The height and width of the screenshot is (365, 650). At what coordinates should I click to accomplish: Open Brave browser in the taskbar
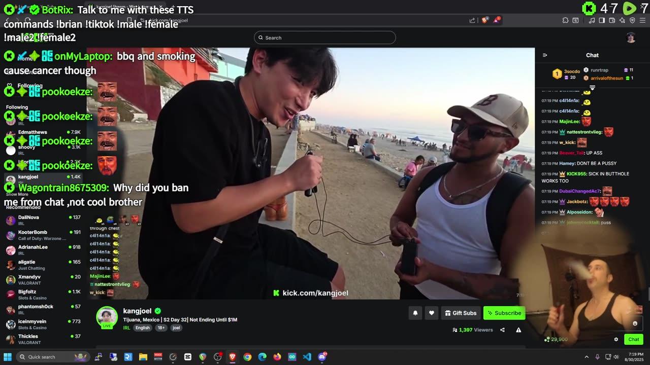233,357
